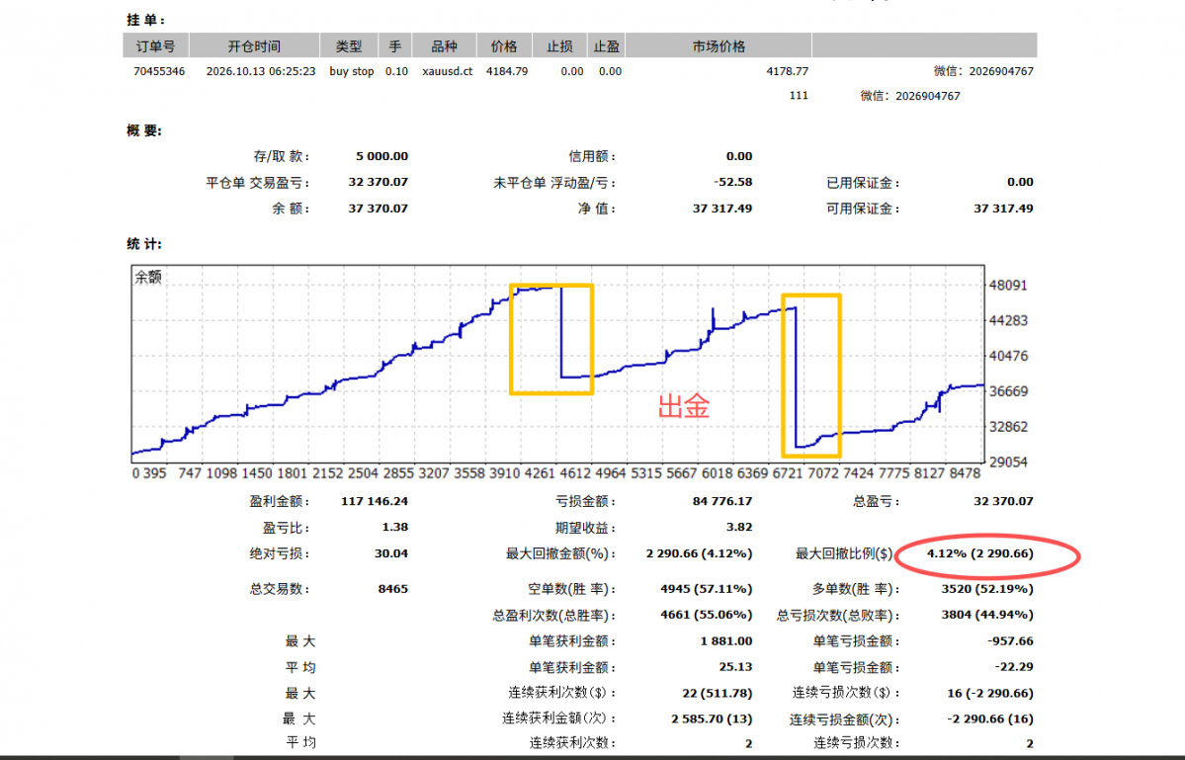The width and height of the screenshot is (1185, 760).
Task: Click the 价格 column header
Action: 504,46
